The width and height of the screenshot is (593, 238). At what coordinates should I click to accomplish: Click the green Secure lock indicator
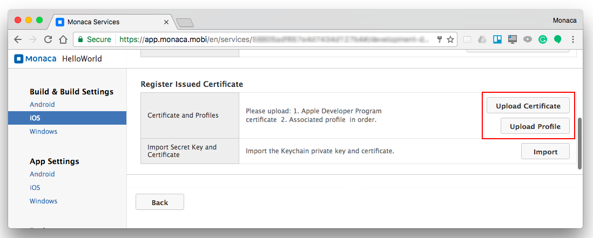click(x=95, y=39)
